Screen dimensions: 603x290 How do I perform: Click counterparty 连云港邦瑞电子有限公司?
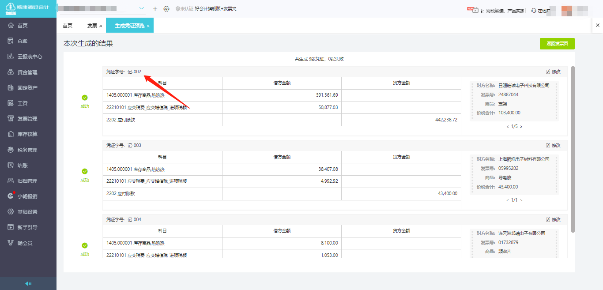[x=522, y=234]
